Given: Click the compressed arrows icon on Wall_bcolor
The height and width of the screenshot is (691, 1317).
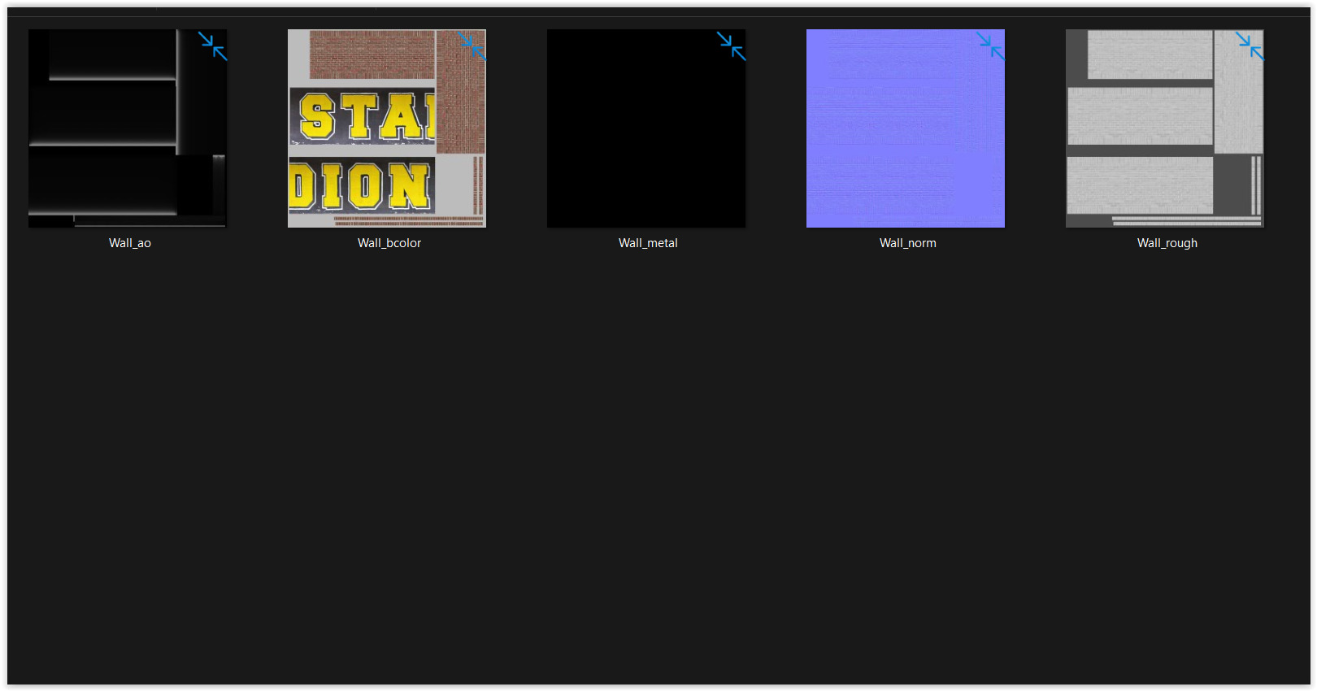Looking at the screenshot, I should point(472,46).
